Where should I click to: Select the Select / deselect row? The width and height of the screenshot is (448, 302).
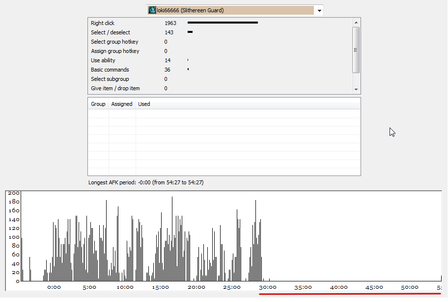click(220, 32)
